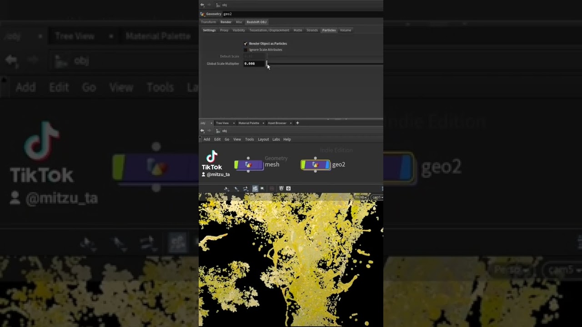The image size is (582, 327).
Task: Click the @mitzu_ta username text
Action: (218, 174)
